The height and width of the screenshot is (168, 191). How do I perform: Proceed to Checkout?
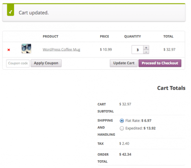[160, 63]
